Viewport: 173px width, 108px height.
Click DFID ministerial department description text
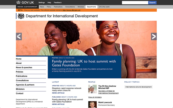tap(29, 102)
